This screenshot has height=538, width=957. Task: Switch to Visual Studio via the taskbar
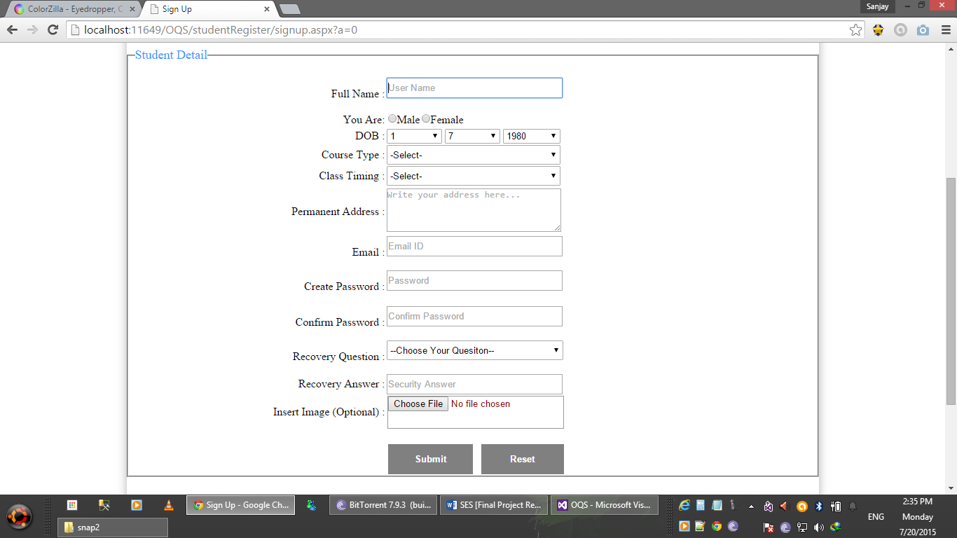(x=606, y=504)
